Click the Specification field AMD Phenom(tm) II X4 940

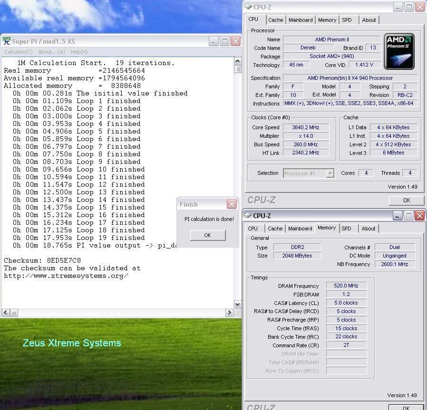pos(350,78)
